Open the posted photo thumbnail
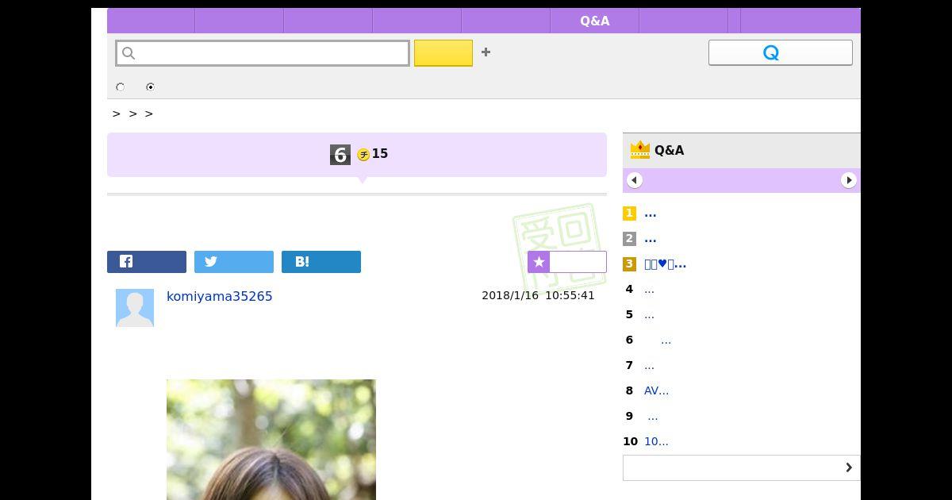This screenshot has width=952, height=500. tap(271, 440)
